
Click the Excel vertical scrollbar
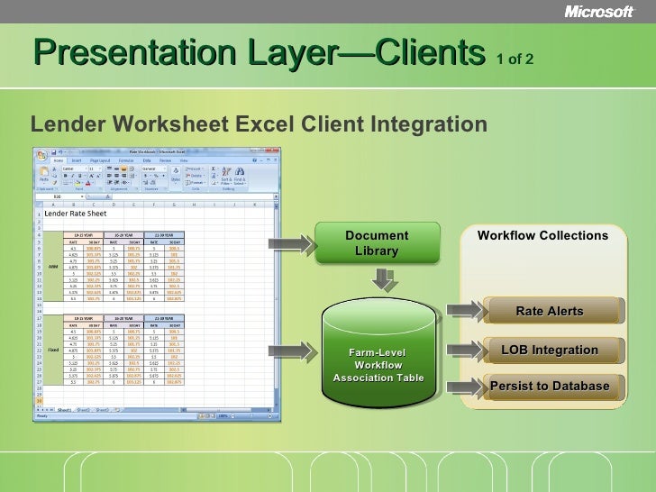tap(276, 305)
